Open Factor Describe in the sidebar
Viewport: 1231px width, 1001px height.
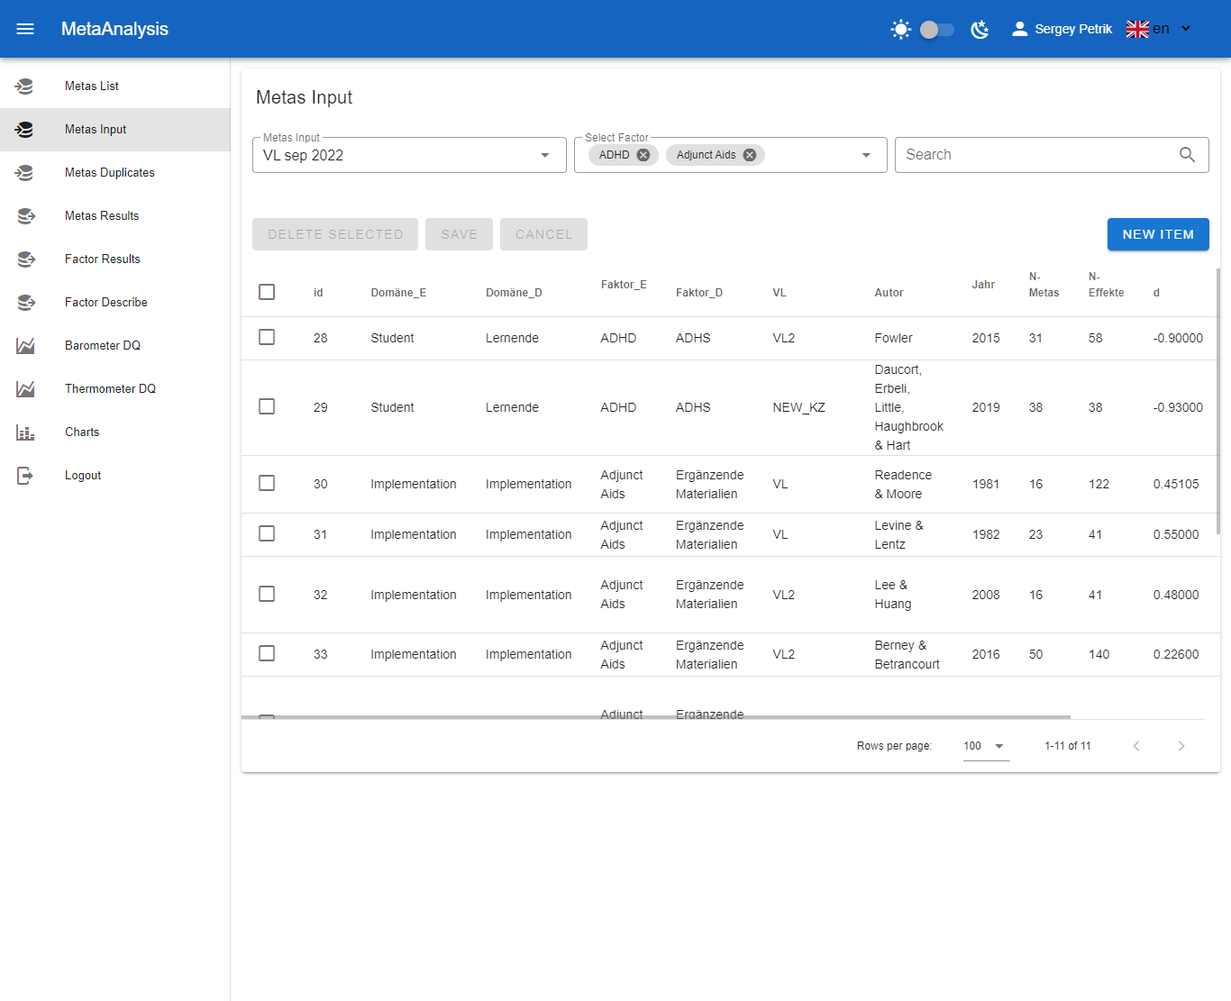click(115, 303)
